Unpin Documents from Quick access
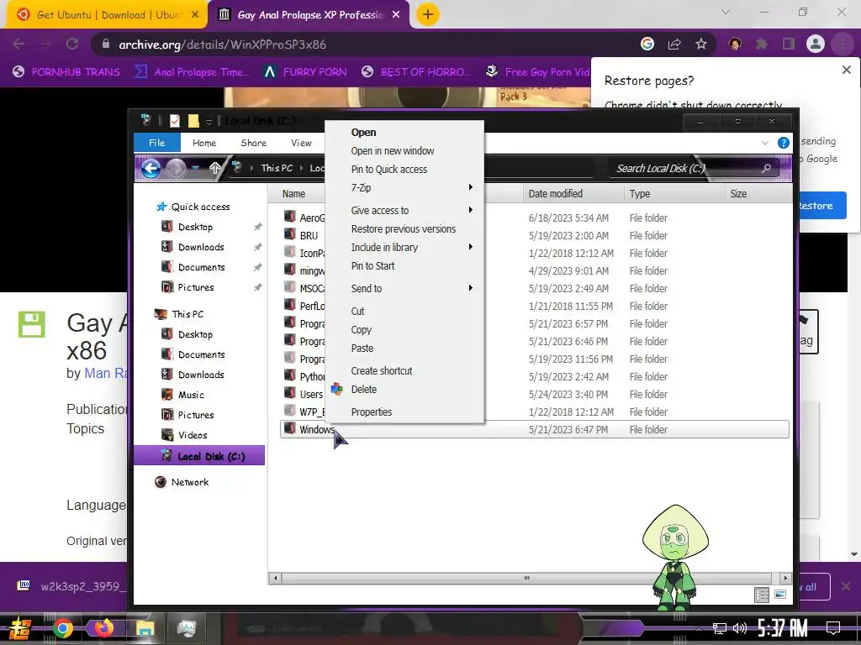Viewport: 861px width, 645px height. (257, 268)
